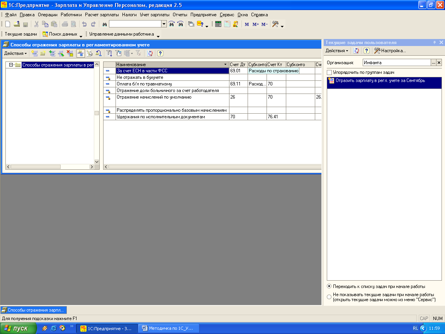445x334 pixels.
Task: Open 'Методичка по 1С_У...' in the taskbar
Action: [168, 328]
